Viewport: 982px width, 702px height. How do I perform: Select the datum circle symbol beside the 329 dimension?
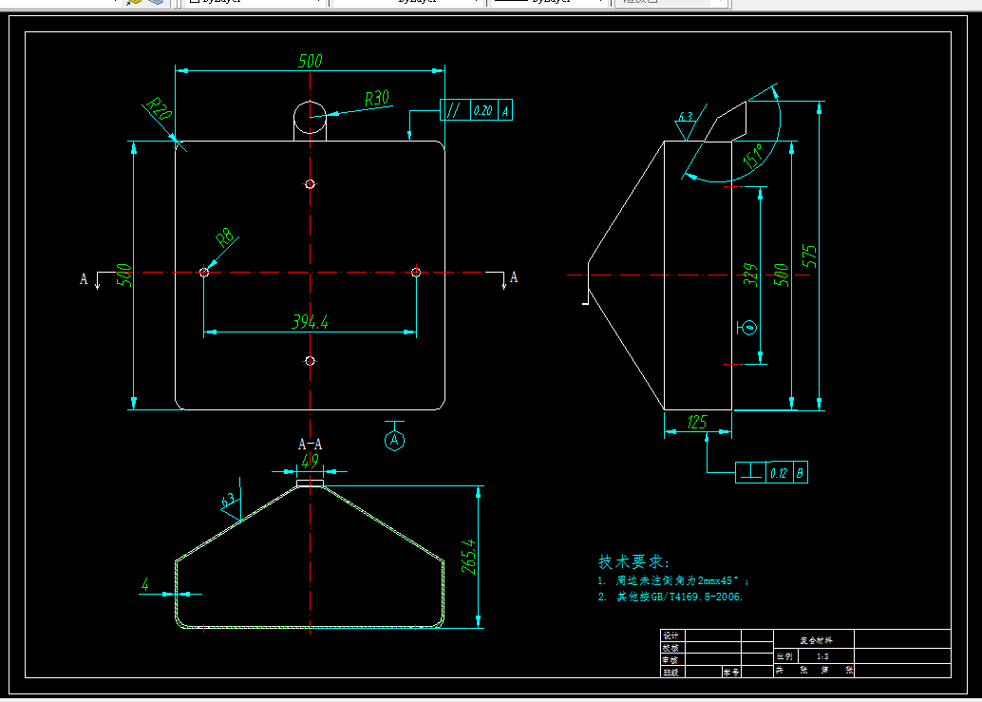tap(747, 327)
